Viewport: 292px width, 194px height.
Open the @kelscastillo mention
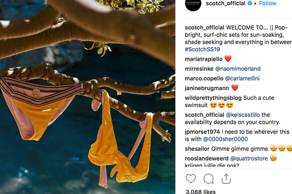(243, 115)
